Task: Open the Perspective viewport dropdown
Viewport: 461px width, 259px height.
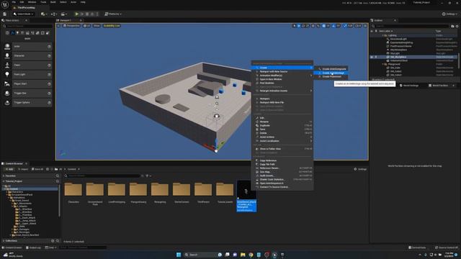Action: [71, 26]
